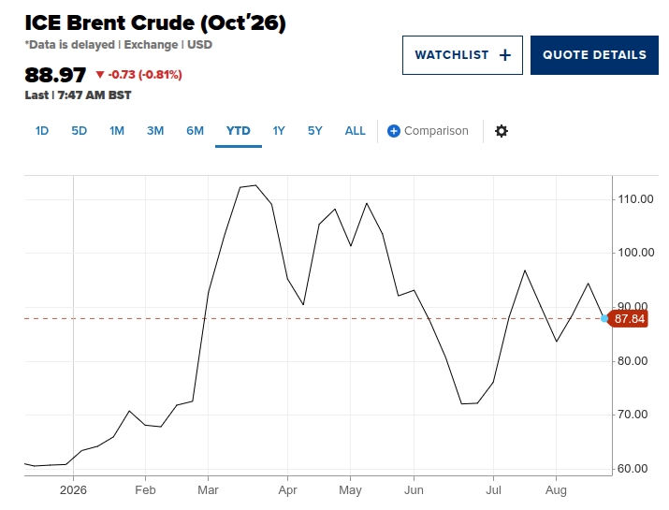Click the red 87.84 price tag label
Viewport: 669px width, 510px height.
pyautogui.click(x=628, y=319)
